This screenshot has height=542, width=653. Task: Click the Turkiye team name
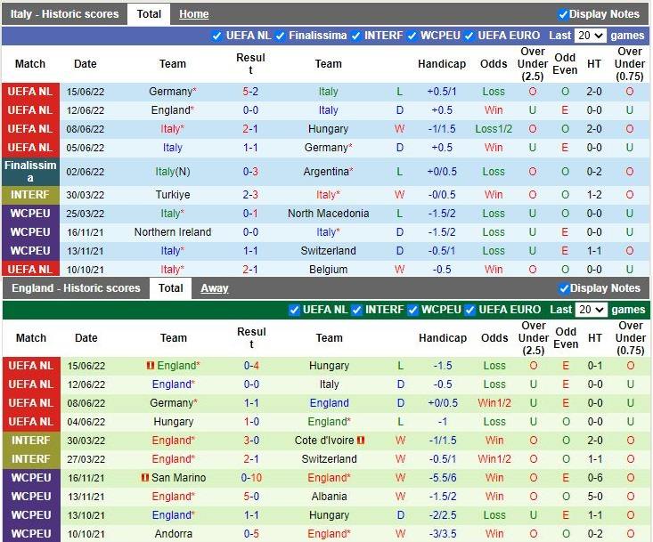[173, 195]
